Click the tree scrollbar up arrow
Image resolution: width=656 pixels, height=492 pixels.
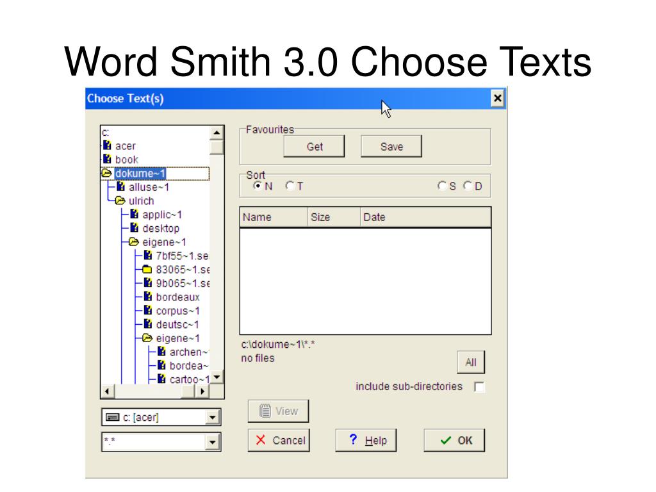(217, 133)
